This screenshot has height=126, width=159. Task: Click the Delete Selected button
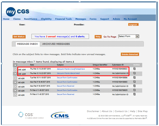click(130, 54)
